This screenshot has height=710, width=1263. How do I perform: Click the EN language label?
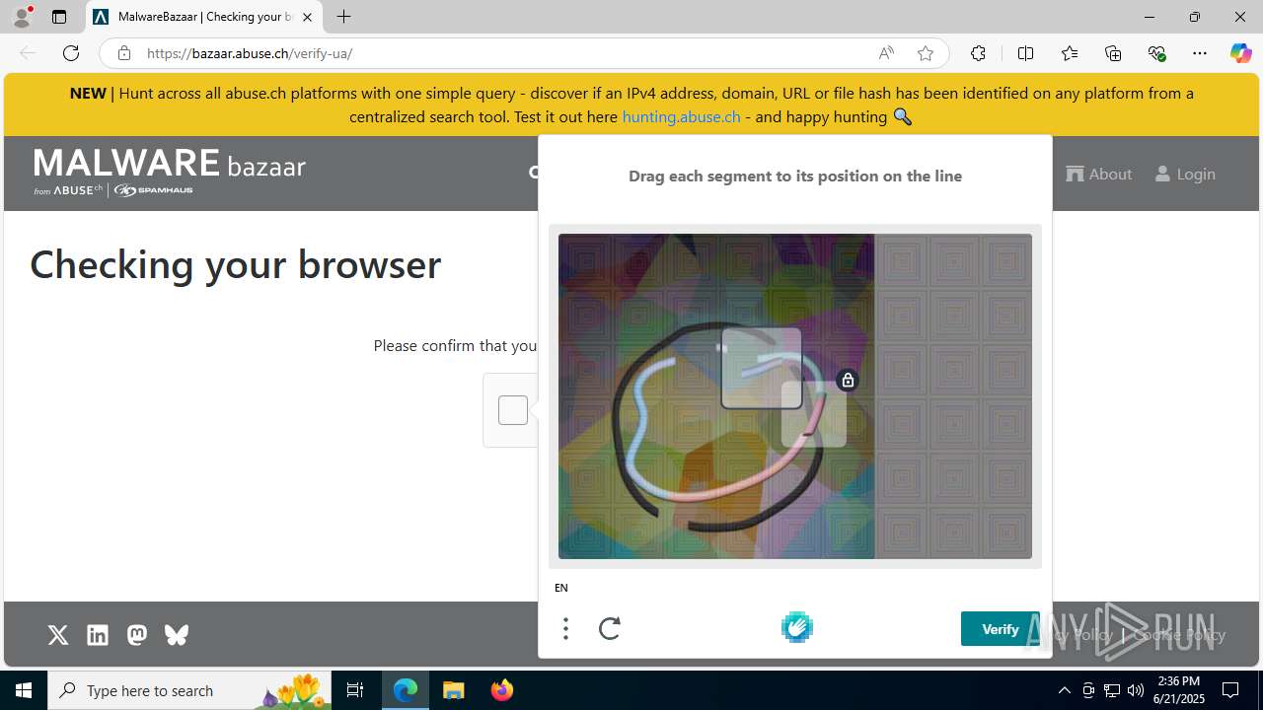(561, 588)
